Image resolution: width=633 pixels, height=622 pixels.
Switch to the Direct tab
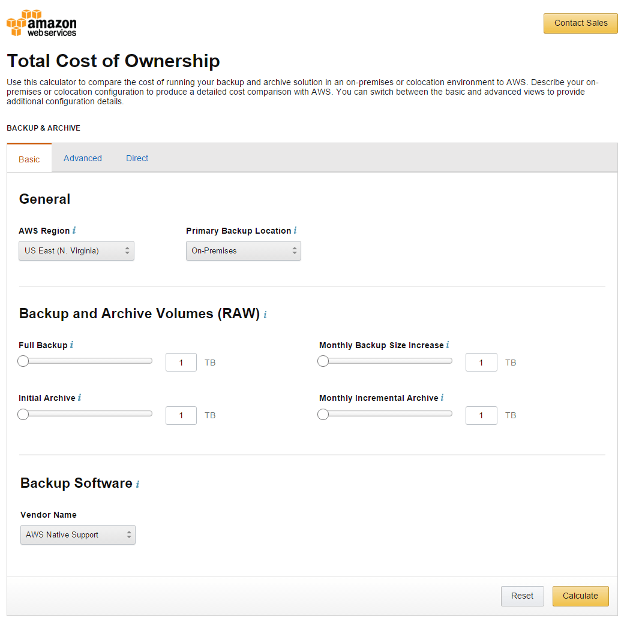point(137,158)
